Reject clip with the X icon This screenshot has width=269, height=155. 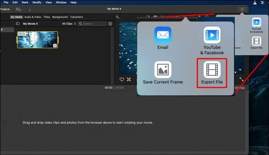pos(129,79)
